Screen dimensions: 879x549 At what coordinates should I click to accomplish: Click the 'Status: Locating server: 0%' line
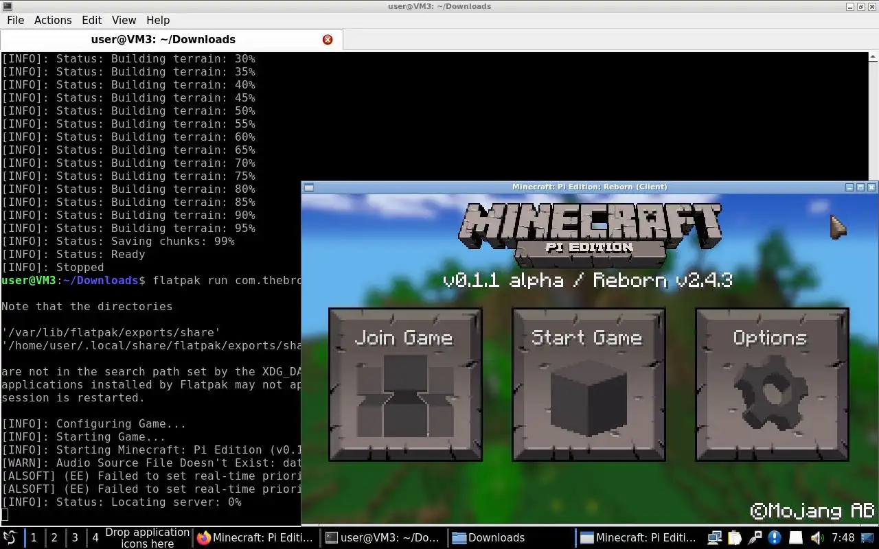122,502
